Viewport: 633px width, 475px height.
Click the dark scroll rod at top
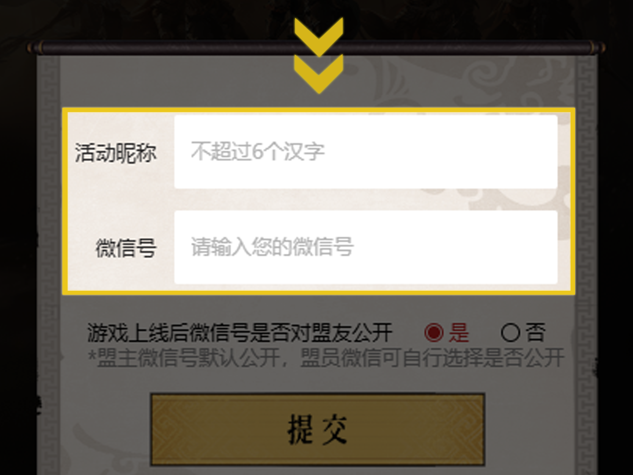[316, 47]
